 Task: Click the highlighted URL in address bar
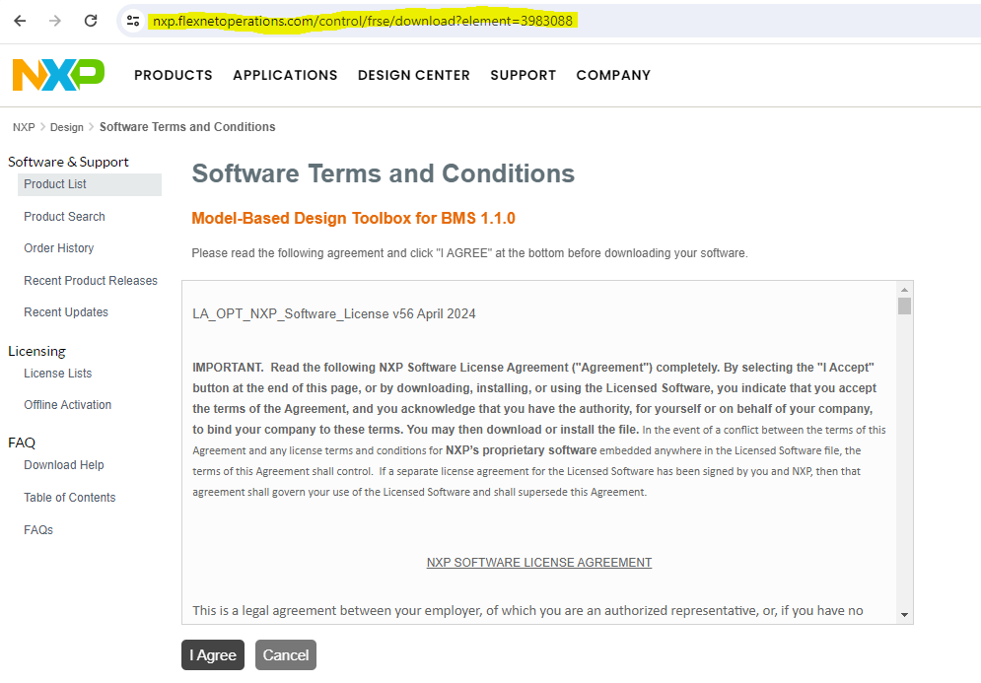(363, 21)
